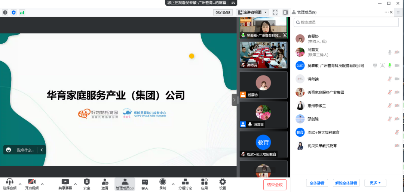Open the 聊天 chat window
The width and height of the screenshot is (404, 192).
point(145,184)
